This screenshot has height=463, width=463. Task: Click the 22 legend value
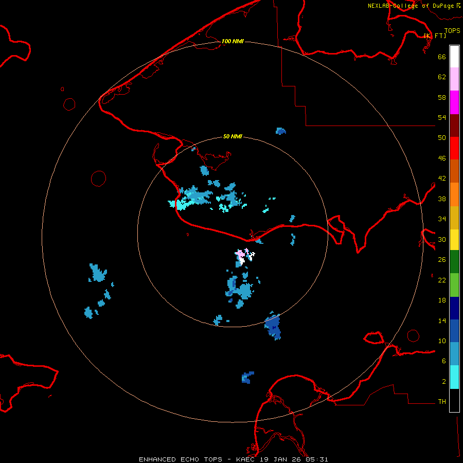[x=442, y=280]
